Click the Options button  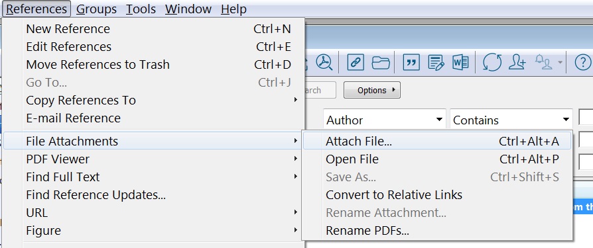click(371, 90)
